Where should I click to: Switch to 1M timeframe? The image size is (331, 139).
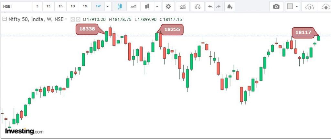coord(85,6)
